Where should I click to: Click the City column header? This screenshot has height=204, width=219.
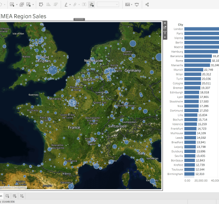180,24
